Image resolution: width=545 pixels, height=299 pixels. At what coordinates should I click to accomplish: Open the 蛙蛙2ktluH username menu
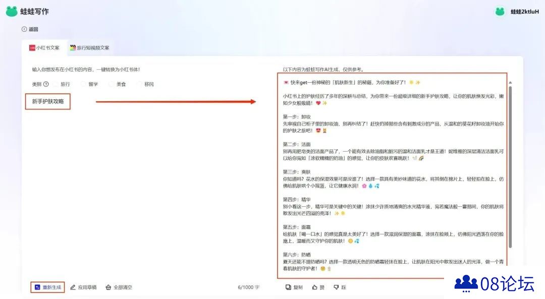(524, 12)
